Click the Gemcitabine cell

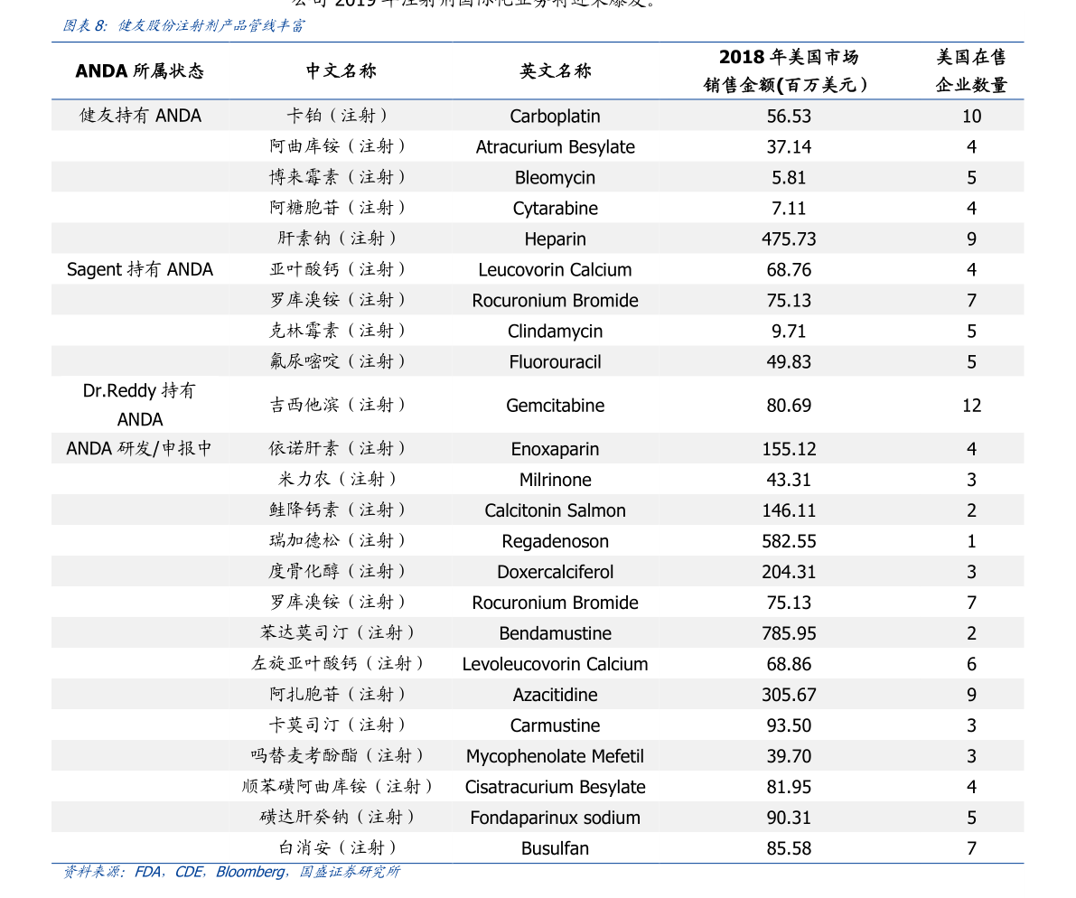click(555, 405)
